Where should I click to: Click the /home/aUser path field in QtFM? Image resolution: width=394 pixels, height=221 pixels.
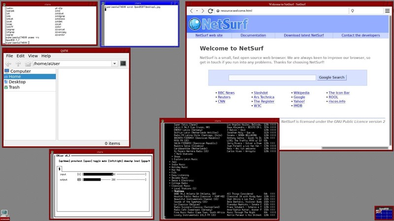(x=72, y=64)
